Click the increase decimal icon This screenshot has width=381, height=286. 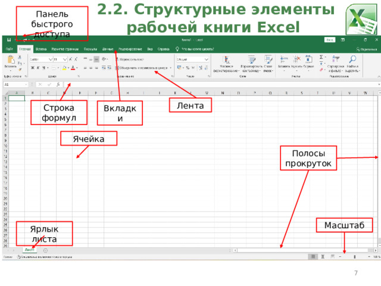click(201, 68)
